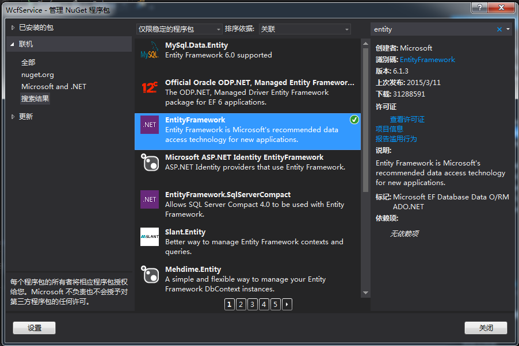Image resolution: width=519 pixels, height=346 pixels.
Task: Go to results page 2
Action: pos(241,304)
